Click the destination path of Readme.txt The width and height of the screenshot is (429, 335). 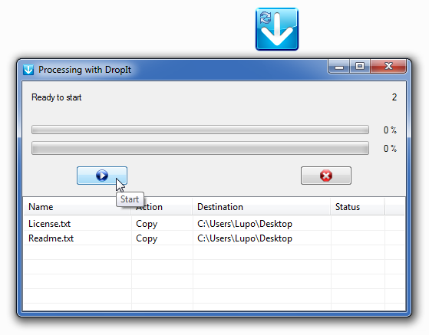click(245, 238)
